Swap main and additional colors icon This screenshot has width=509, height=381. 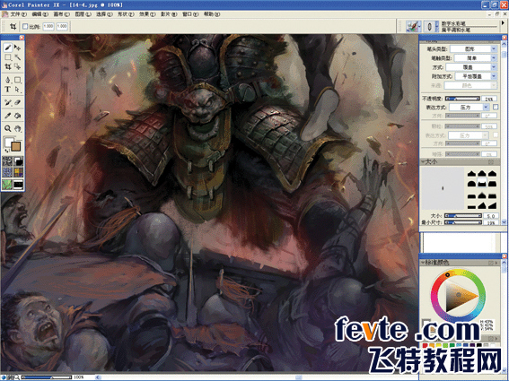coord(6,152)
